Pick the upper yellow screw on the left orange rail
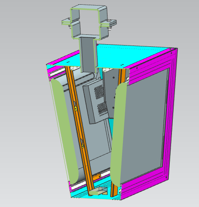The height and width of the screenshot is (207, 199). [x=76, y=109]
